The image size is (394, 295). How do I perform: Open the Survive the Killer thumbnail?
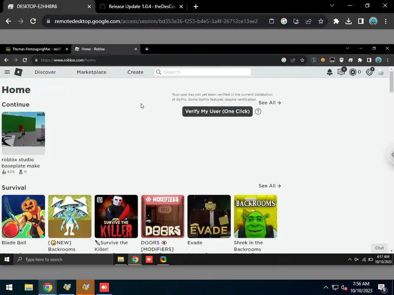tap(116, 217)
